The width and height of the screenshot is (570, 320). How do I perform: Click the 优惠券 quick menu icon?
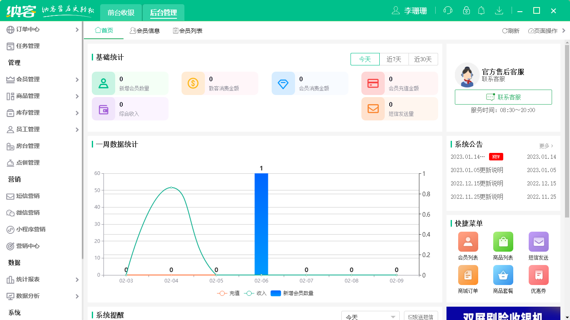538,275
